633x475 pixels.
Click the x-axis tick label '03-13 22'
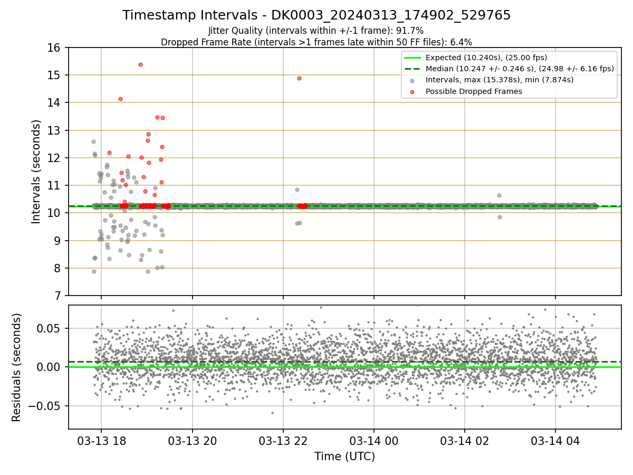pos(283,440)
